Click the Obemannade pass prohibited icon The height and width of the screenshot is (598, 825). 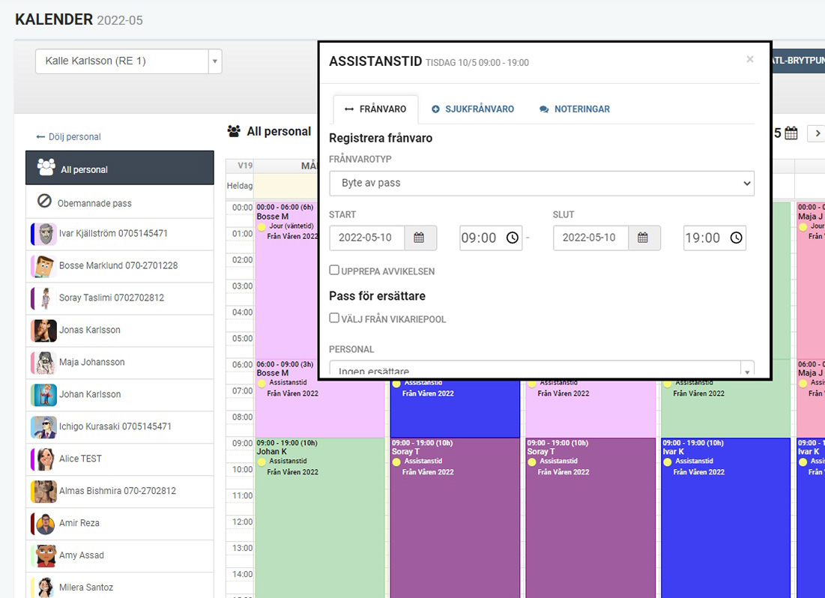pos(44,202)
